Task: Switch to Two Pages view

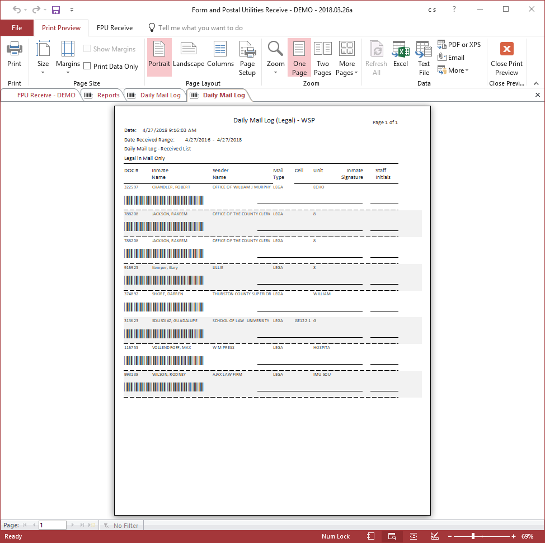Action: (x=323, y=58)
